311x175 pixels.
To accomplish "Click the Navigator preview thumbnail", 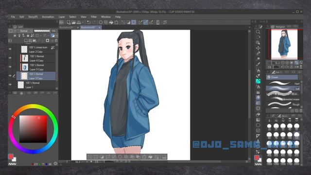I will (x=284, y=44).
